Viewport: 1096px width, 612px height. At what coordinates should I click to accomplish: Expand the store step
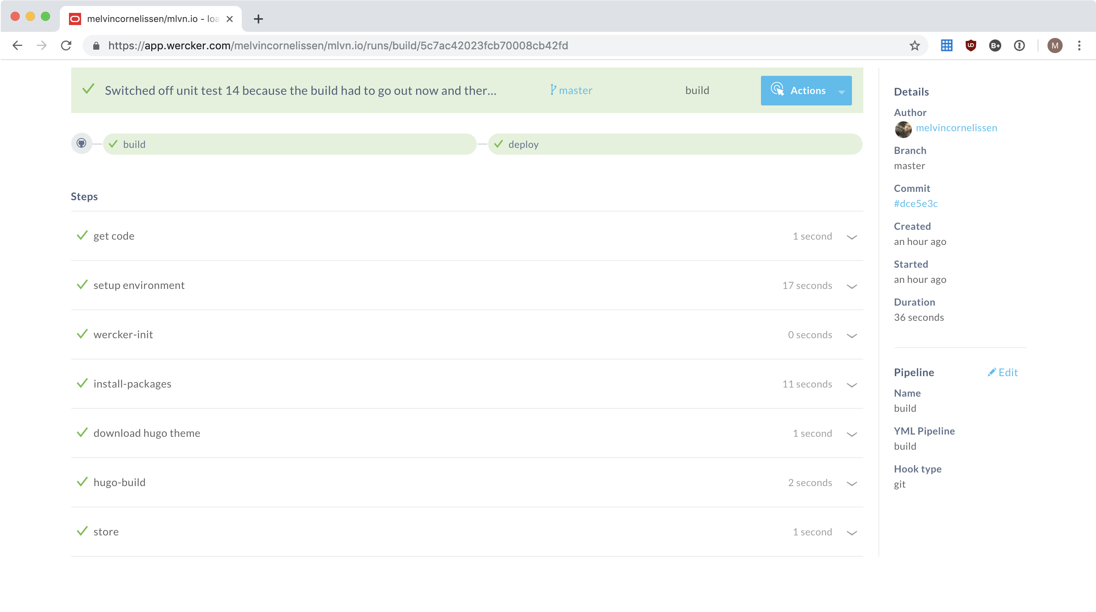point(851,532)
